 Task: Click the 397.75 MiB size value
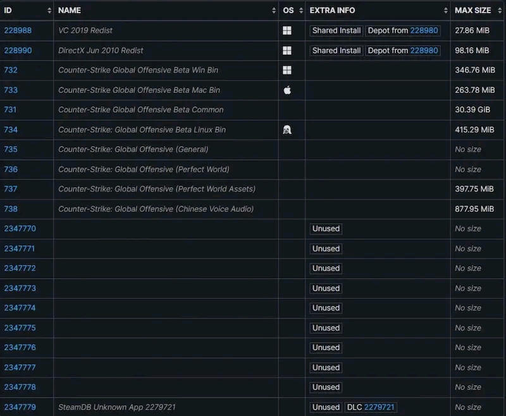[474, 189]
